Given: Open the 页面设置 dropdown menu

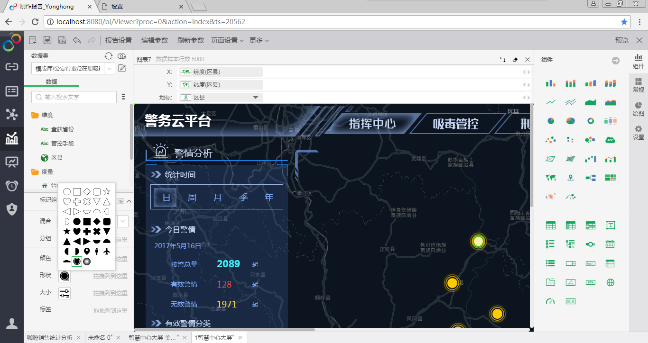Looking at the screenshot, I should tap(227, 40).
